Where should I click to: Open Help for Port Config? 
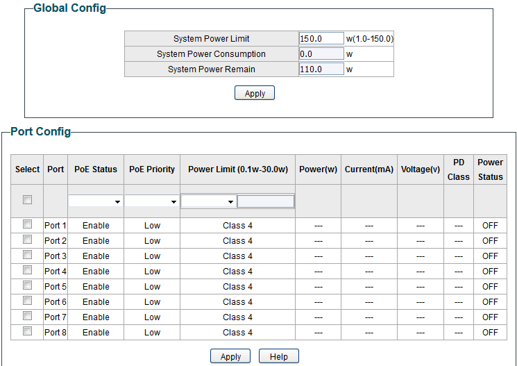click(279, 356)
